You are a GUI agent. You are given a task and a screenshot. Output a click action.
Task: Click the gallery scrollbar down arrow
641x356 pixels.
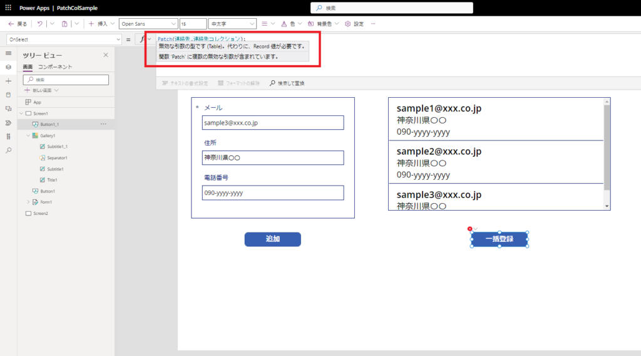[x=607, y=206]
